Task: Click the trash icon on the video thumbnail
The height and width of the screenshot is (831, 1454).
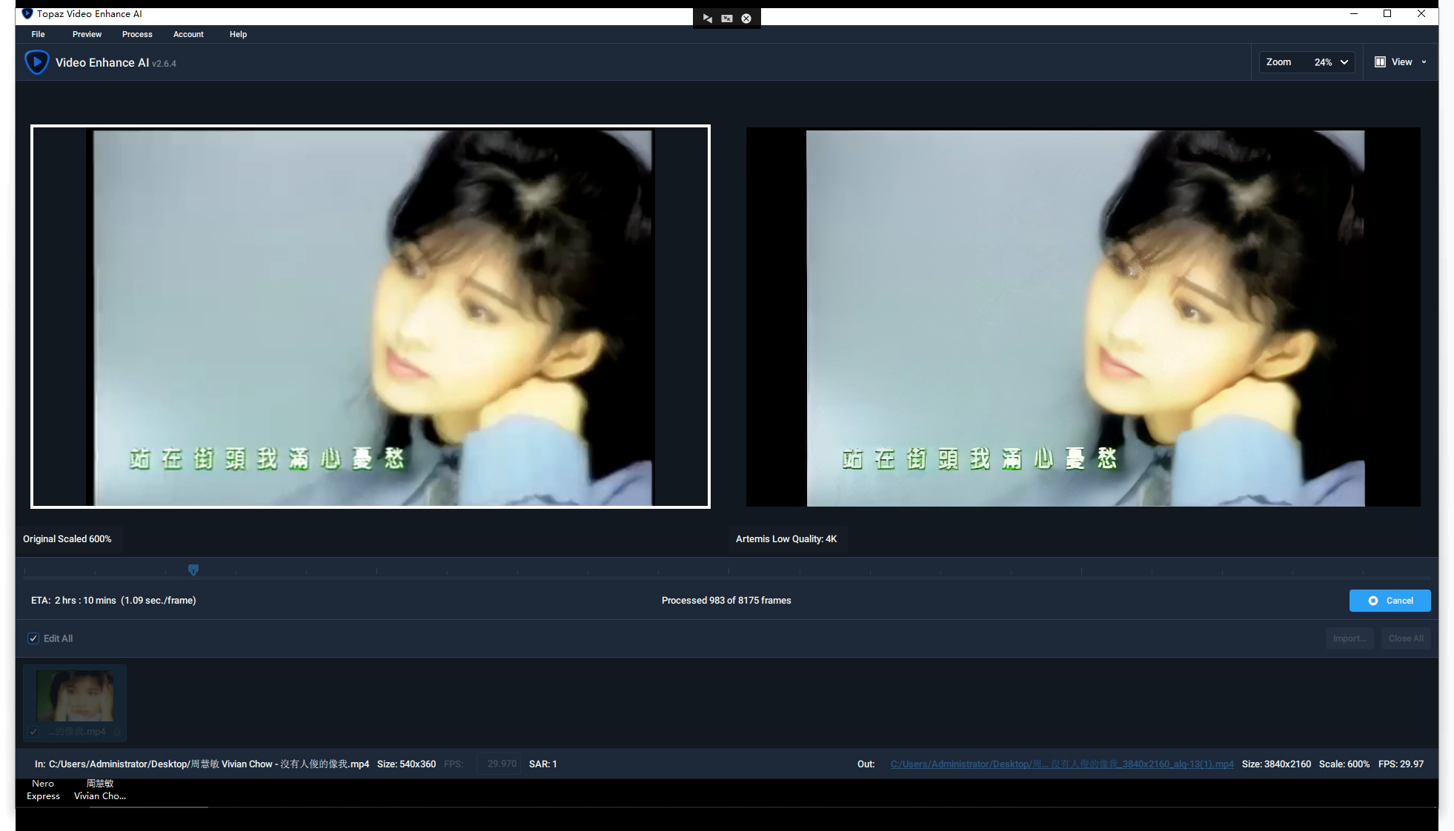Action: 117,732
